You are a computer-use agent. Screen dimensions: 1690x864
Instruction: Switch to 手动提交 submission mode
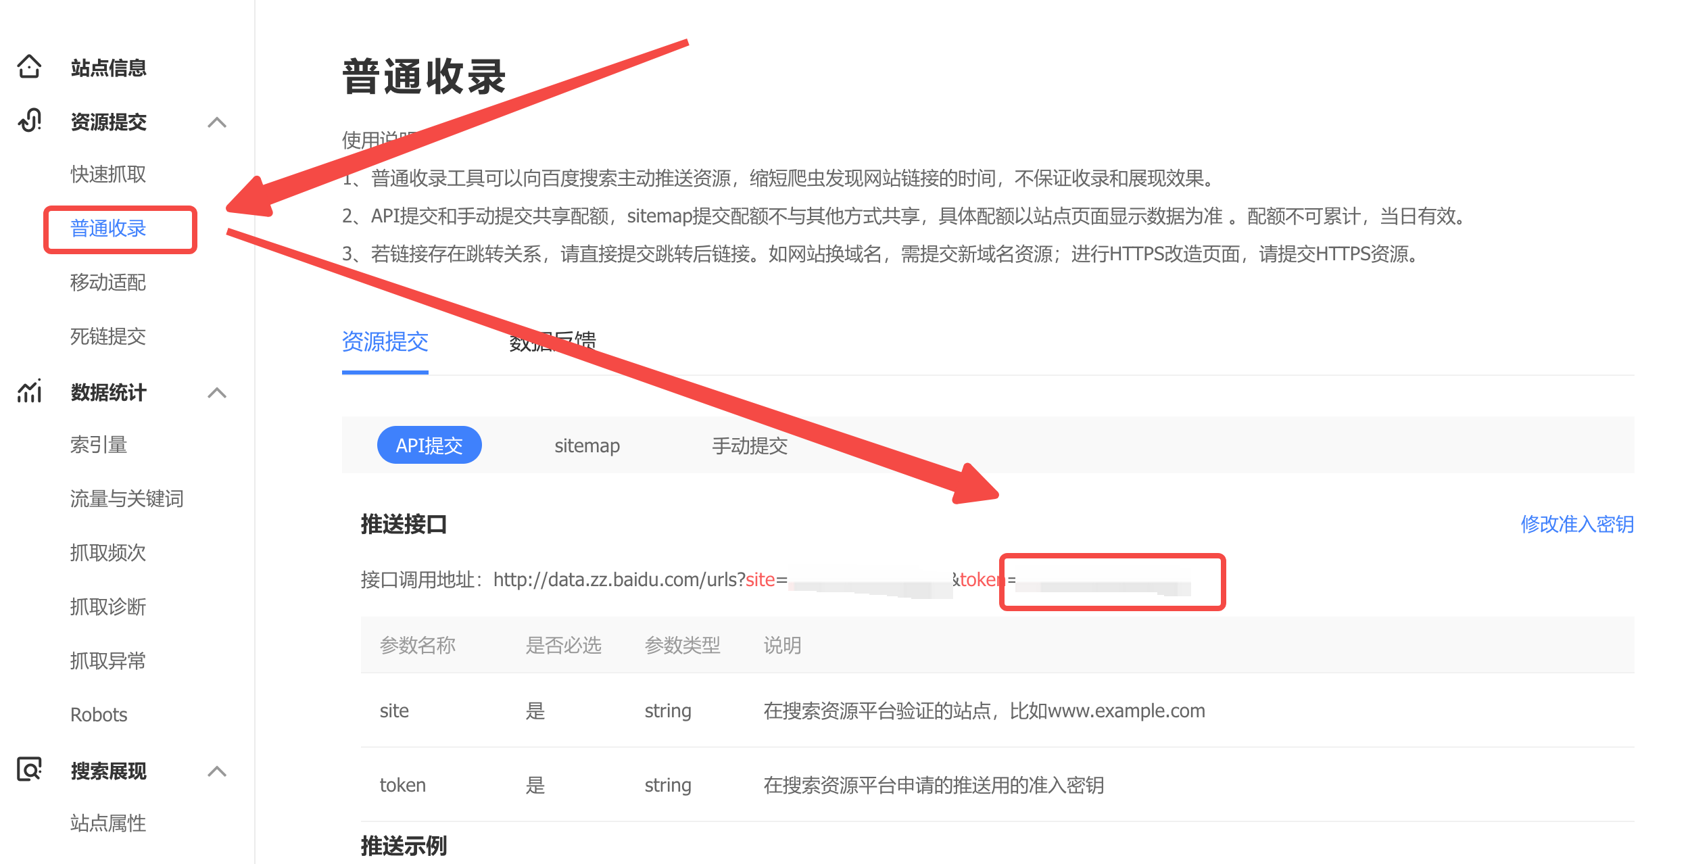coord(749,445)
